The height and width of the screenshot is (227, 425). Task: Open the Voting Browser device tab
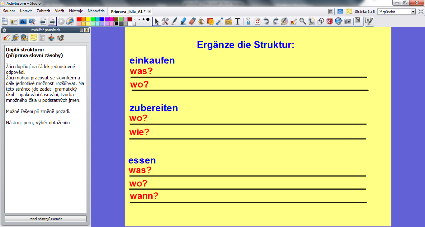(60, 38)
